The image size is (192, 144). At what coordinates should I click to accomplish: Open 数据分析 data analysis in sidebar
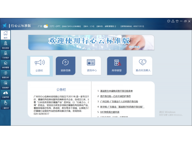[5, 75]
